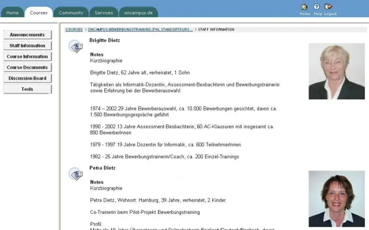
Task: Click Brigitte Dietz's staff profile card icon
Action: coord(76,46)
